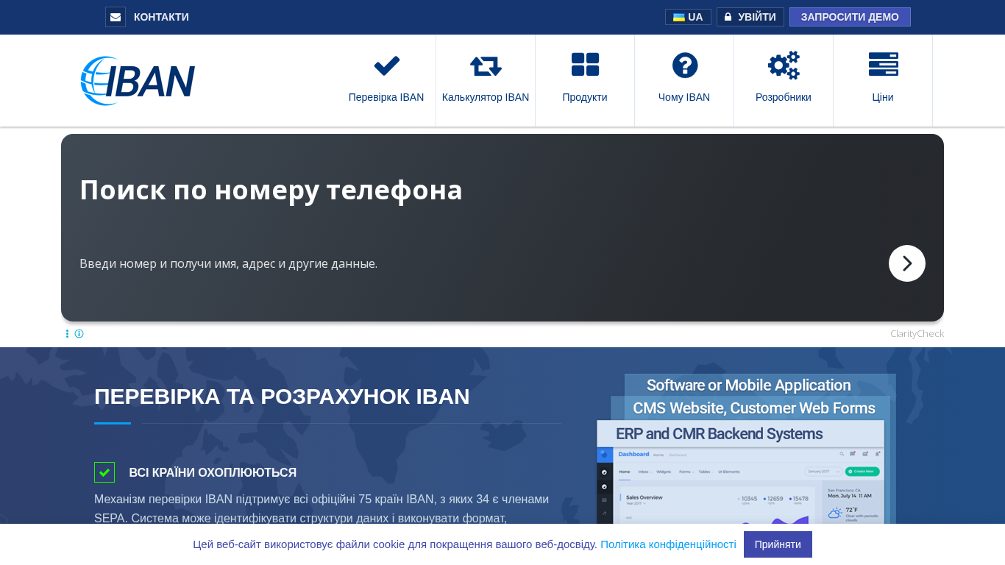
Task: Click the question mark Чому IBAN icon
Action: click(x=685, y=65)
